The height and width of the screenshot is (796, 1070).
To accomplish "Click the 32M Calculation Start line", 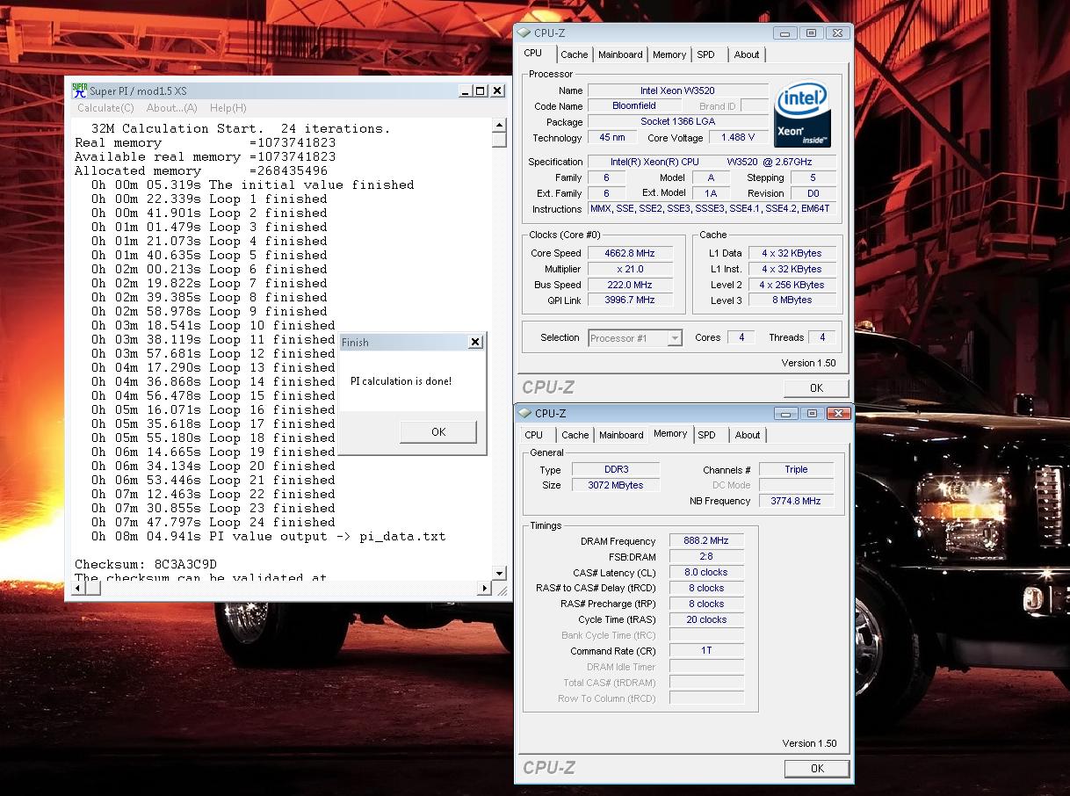I will click(241, 128).
